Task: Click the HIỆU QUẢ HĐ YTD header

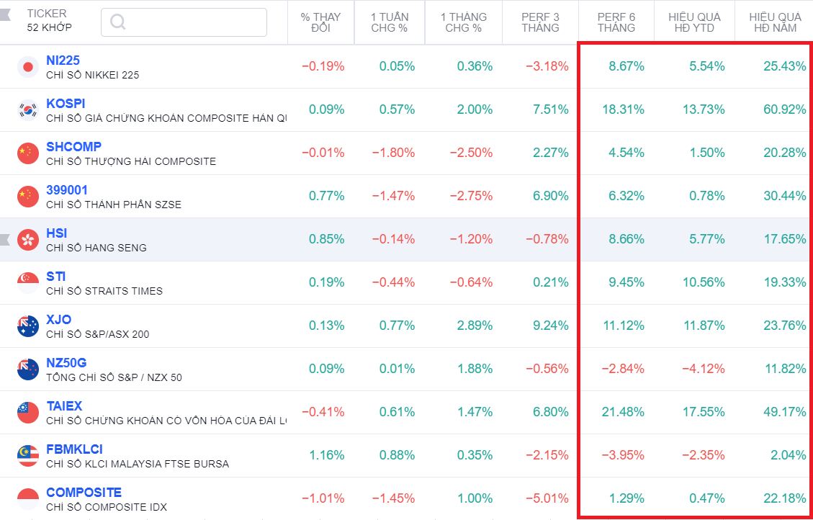Action: click(694, 22)
